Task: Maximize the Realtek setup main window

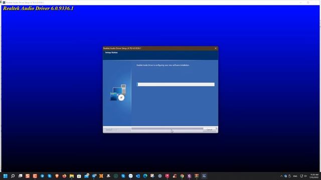Action: coord(308,2)
